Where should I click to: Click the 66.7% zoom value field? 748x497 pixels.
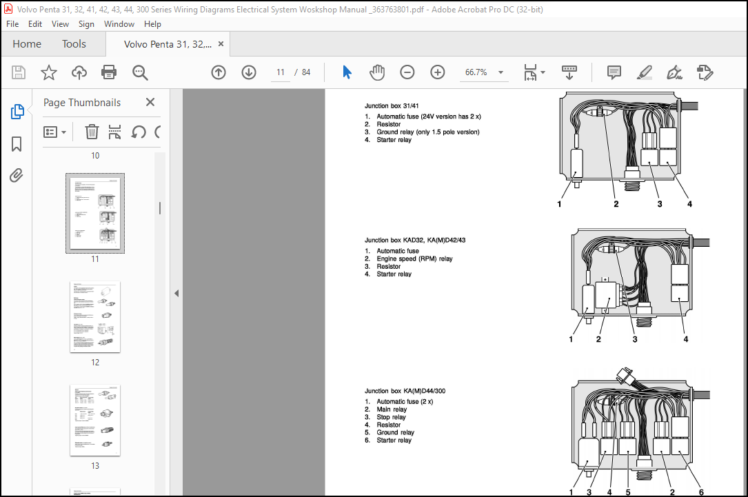[476, 72]
